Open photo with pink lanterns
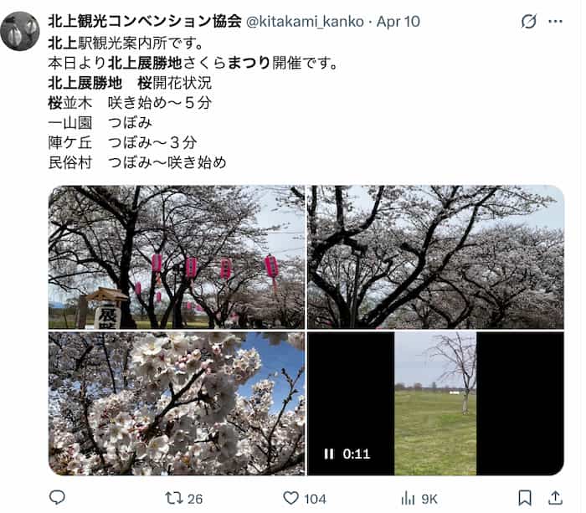This screenshot has width=586, height=513. [177, 257]
